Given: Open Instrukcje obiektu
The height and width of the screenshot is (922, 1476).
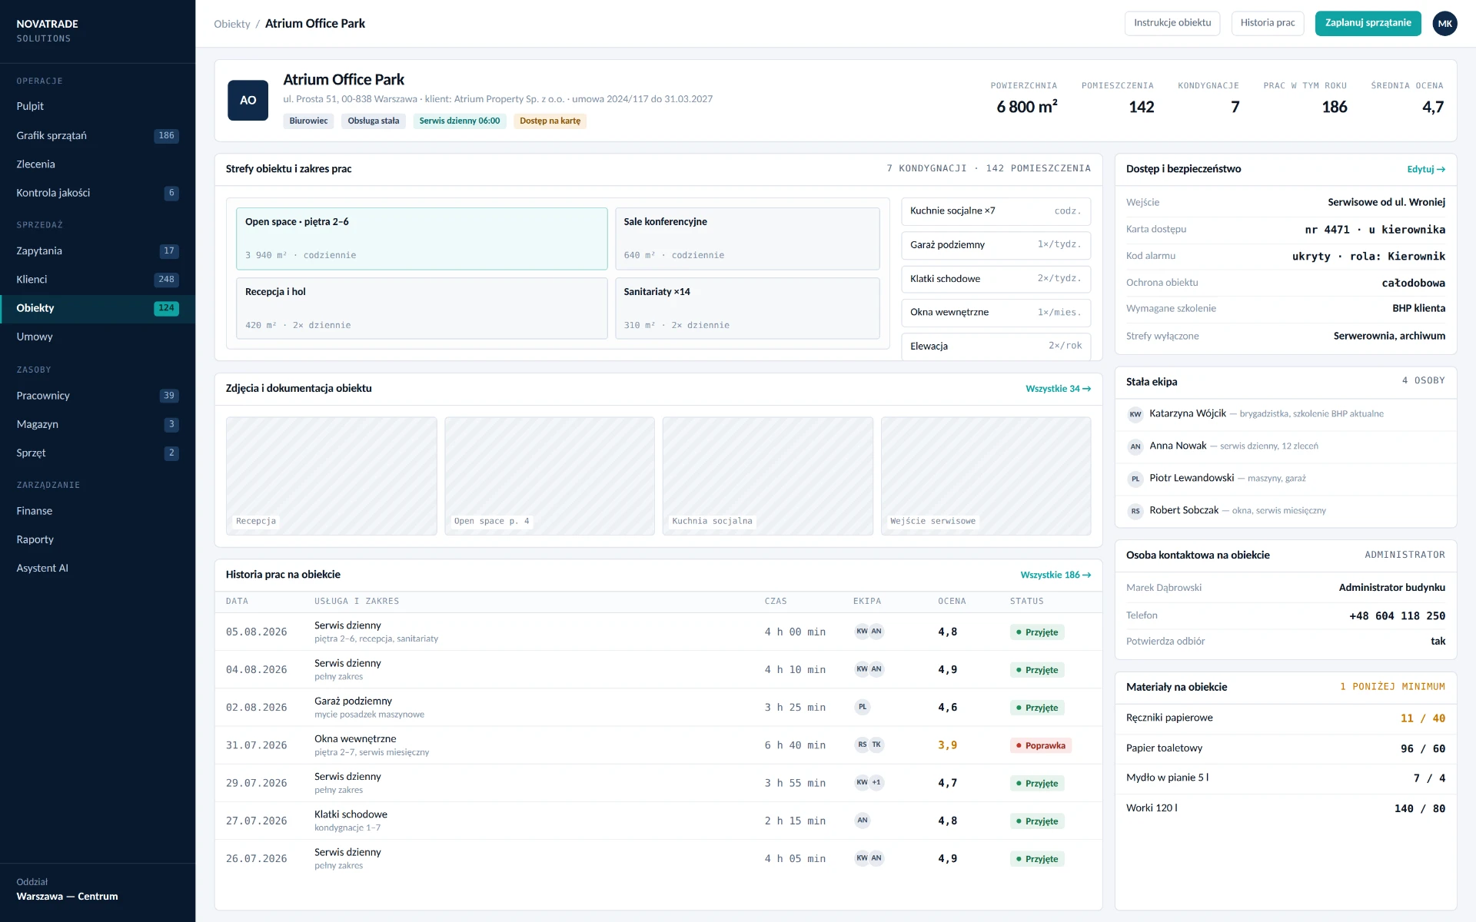Looking at the screenshot, I should pyautogui.click(x=1172, y=23).
